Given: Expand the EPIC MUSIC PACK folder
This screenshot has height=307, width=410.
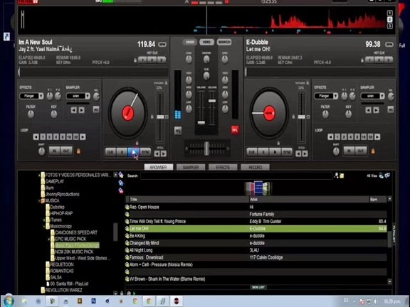Looking at the screenshot, I should coord(48,239).
